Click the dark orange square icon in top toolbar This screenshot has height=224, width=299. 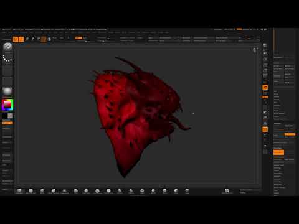click(x=44, y=39)
